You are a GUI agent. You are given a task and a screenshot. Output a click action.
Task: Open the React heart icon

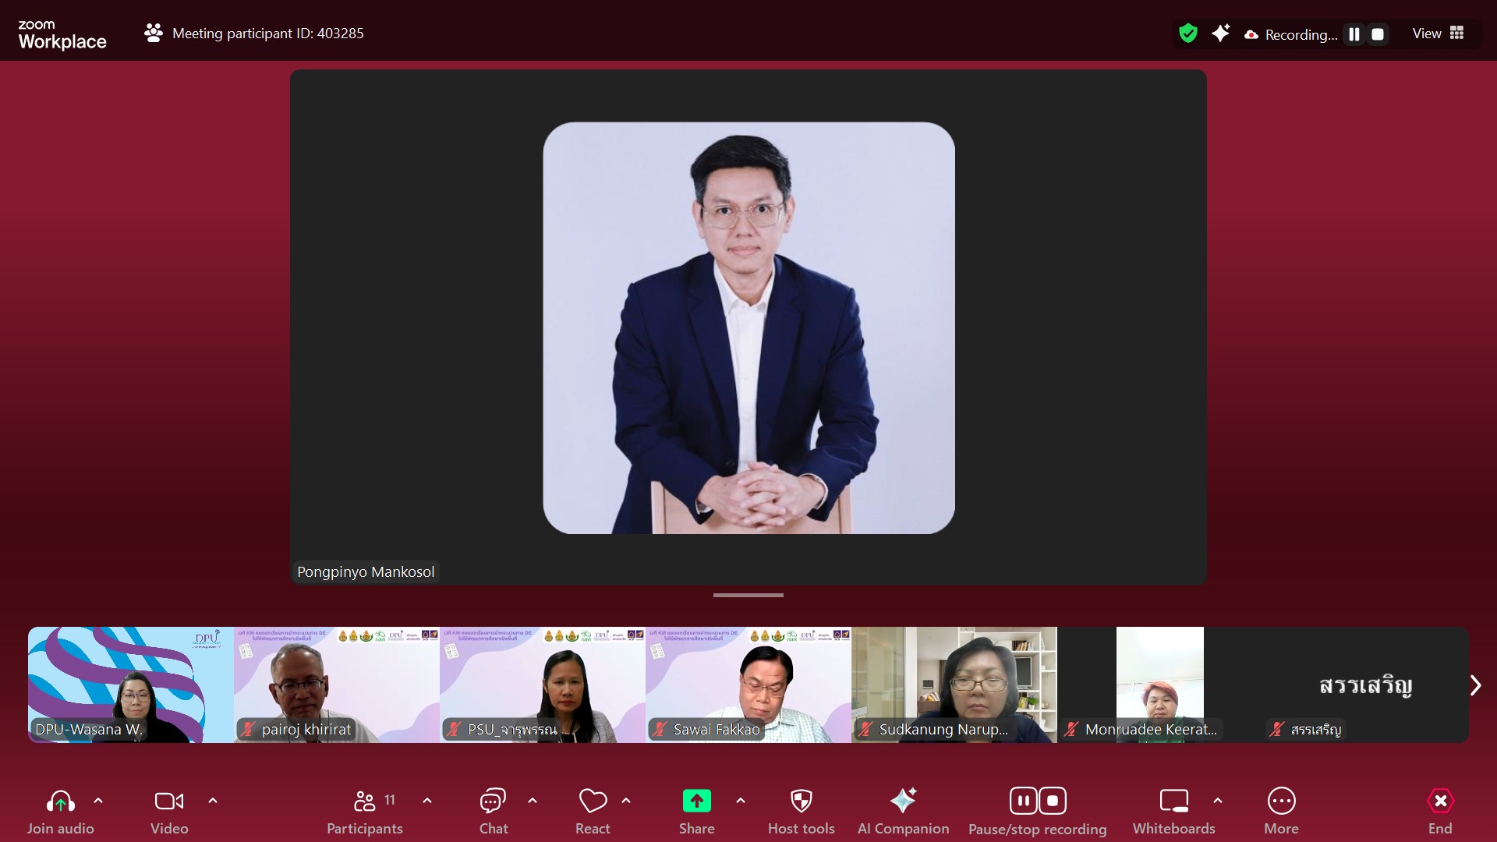[593, 801]
